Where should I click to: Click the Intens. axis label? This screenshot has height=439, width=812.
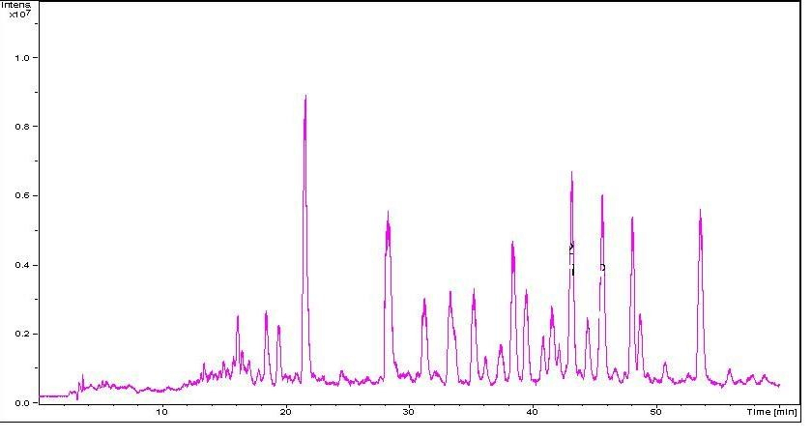pyautogui.click(x=15, y=5)
